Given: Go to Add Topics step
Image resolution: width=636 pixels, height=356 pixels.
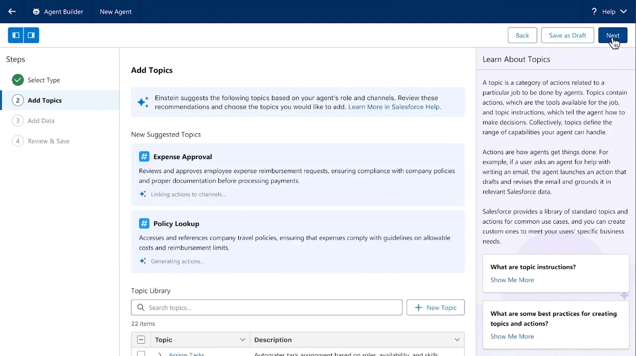Looking at the screenshot, I should pyautogui.click(x=44, y=100).
